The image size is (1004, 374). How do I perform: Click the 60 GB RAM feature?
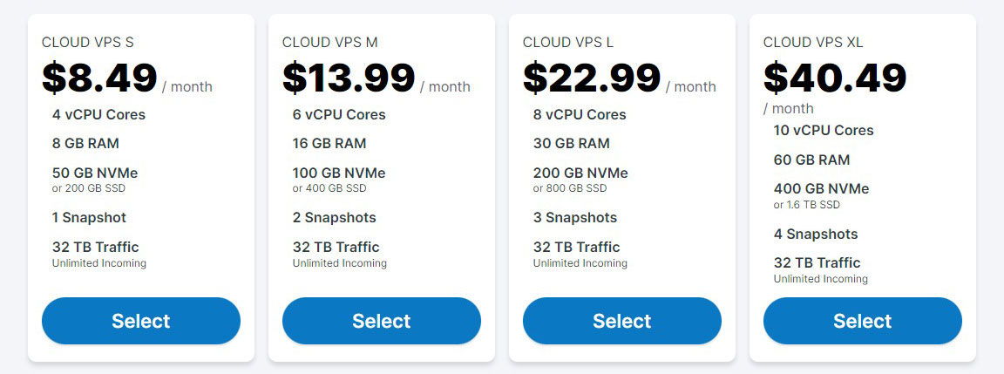tap(811, 160)
